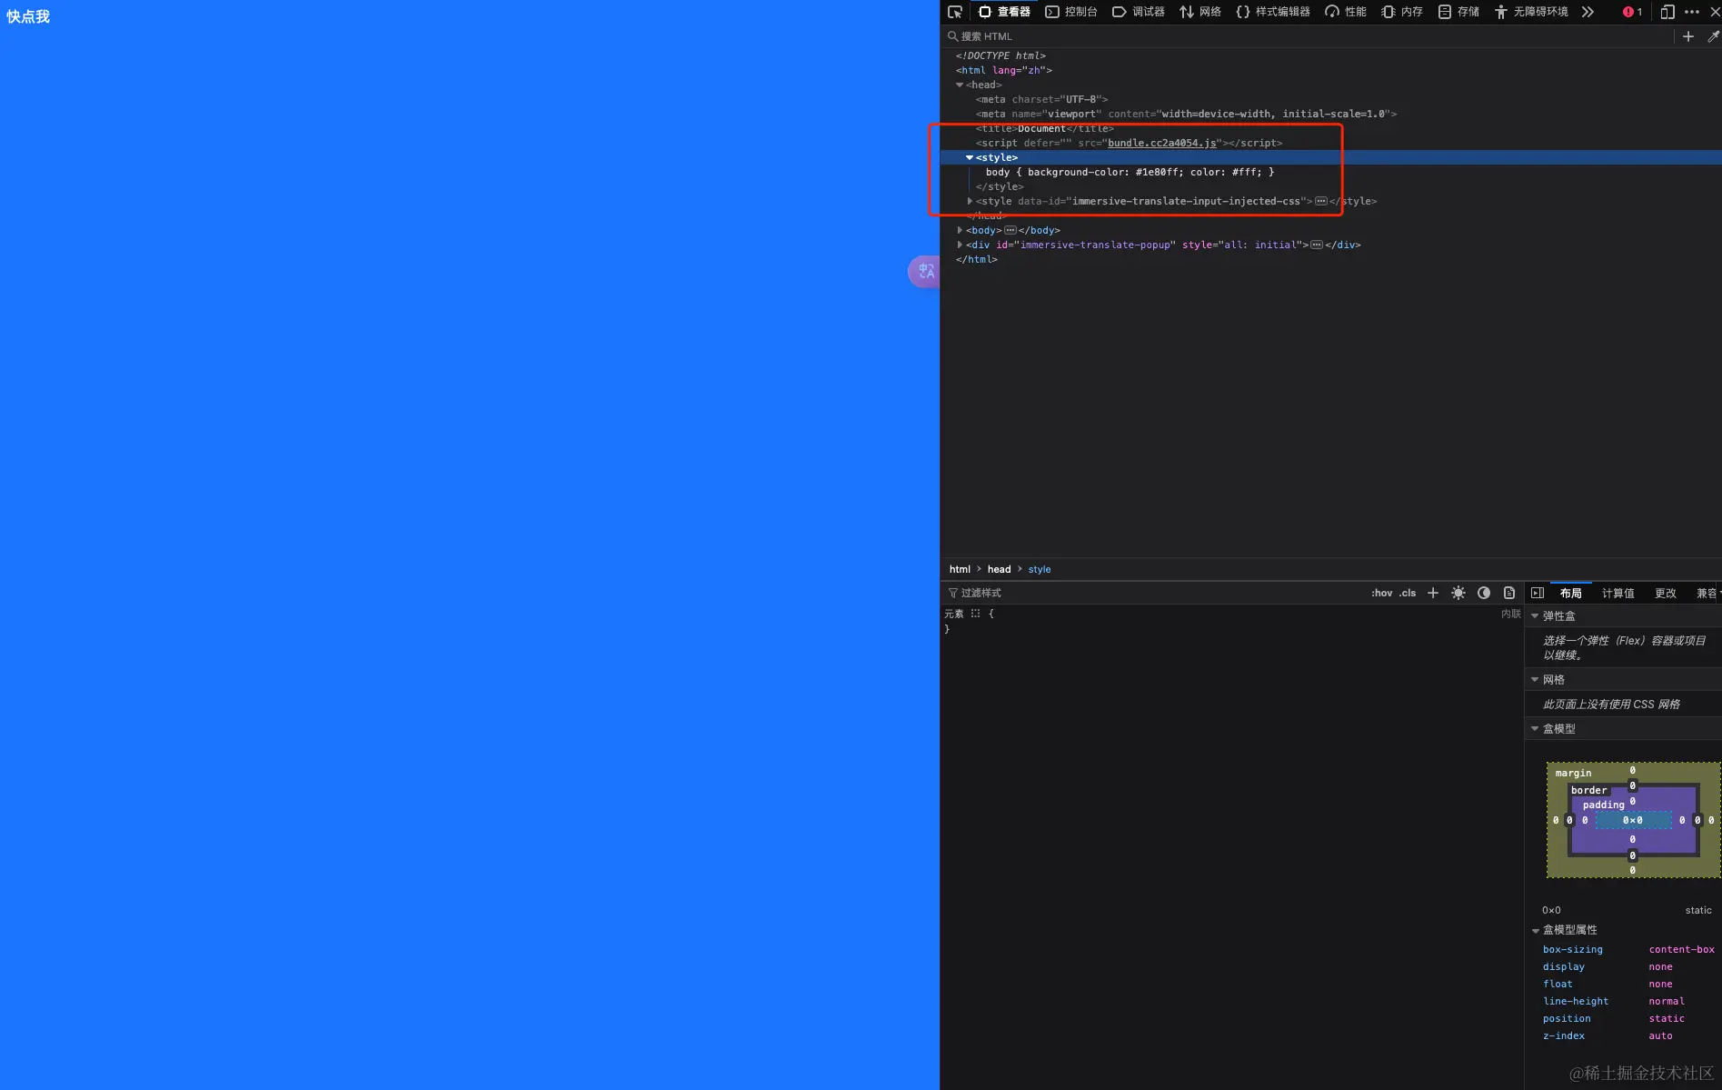Toggle responsive design mode icon

click(x=1667, y=12)
